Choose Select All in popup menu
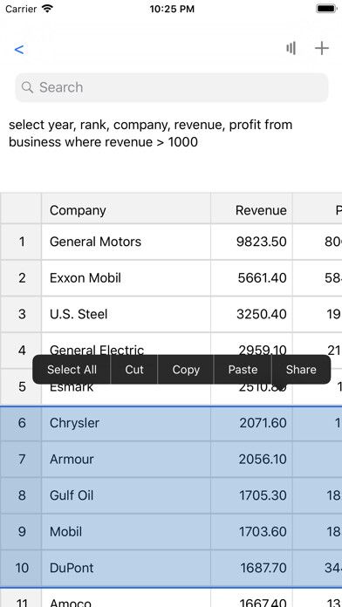This screenshot has height=607, width=342. 72,370
